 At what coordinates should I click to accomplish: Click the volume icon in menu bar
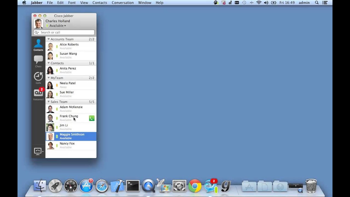click(266, 2)
